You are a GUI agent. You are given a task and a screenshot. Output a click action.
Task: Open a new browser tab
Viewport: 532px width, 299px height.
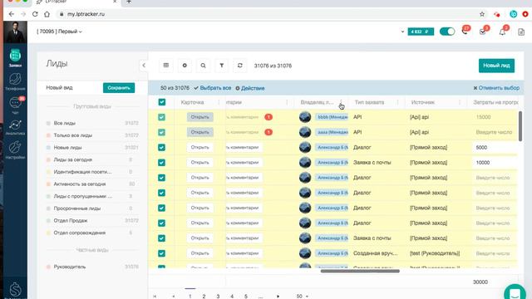pyautogui.click(x=129, y=2)
